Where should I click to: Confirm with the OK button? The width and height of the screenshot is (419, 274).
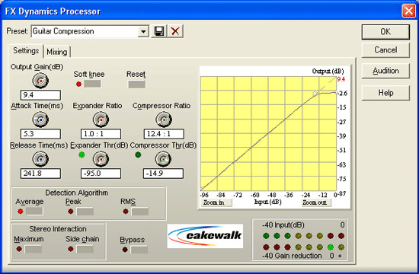click(x=385, y=32)
